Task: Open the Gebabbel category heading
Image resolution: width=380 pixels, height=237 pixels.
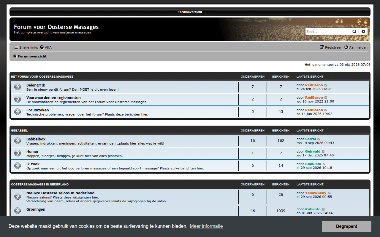Action: pyautogui.click(x=19, y=130)
